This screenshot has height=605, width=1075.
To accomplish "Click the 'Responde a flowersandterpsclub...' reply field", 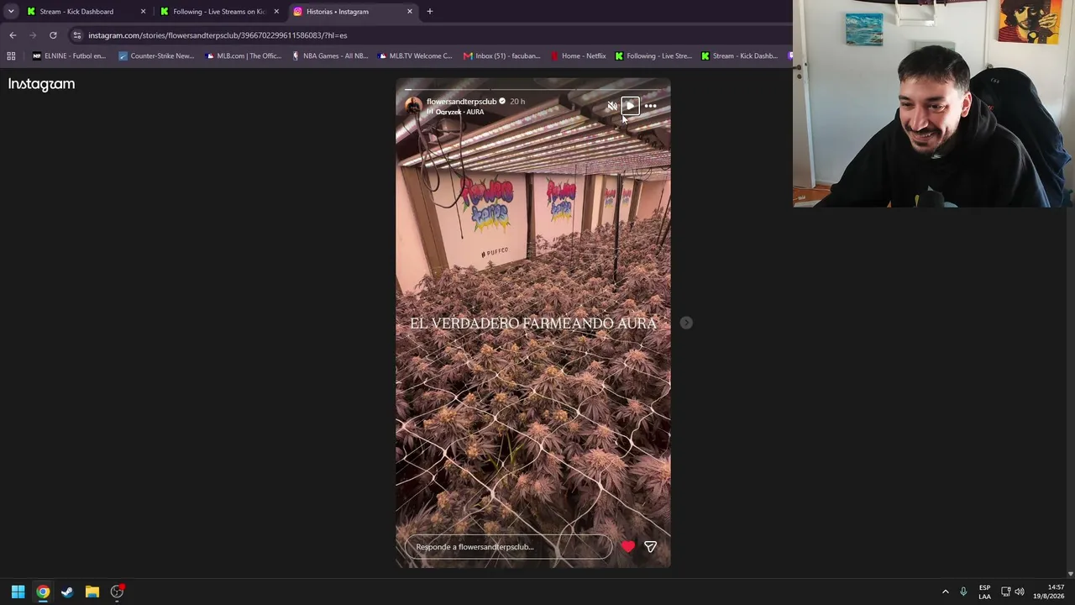I will [x=509, y=547].
